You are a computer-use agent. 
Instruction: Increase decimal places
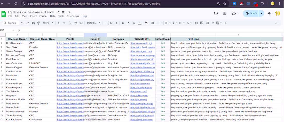click(x=75, y=23)
